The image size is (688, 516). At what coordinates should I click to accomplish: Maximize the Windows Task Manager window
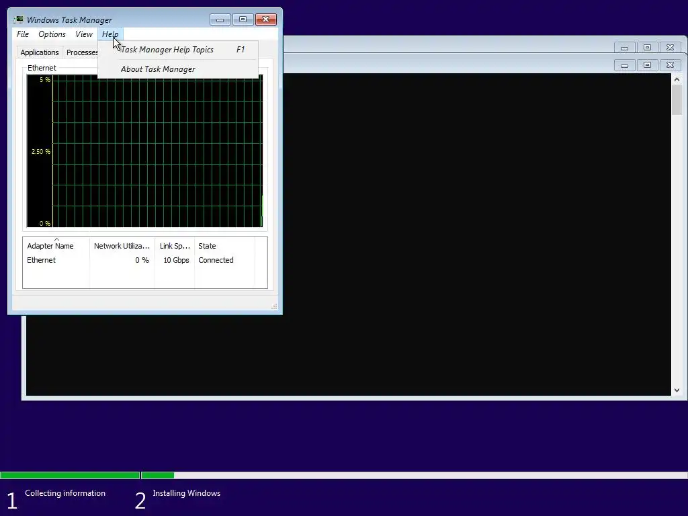tap(243, 19)
